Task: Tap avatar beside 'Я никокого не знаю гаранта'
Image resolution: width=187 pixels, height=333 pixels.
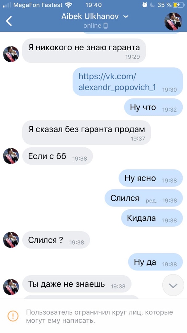Action: click(11, 54)
